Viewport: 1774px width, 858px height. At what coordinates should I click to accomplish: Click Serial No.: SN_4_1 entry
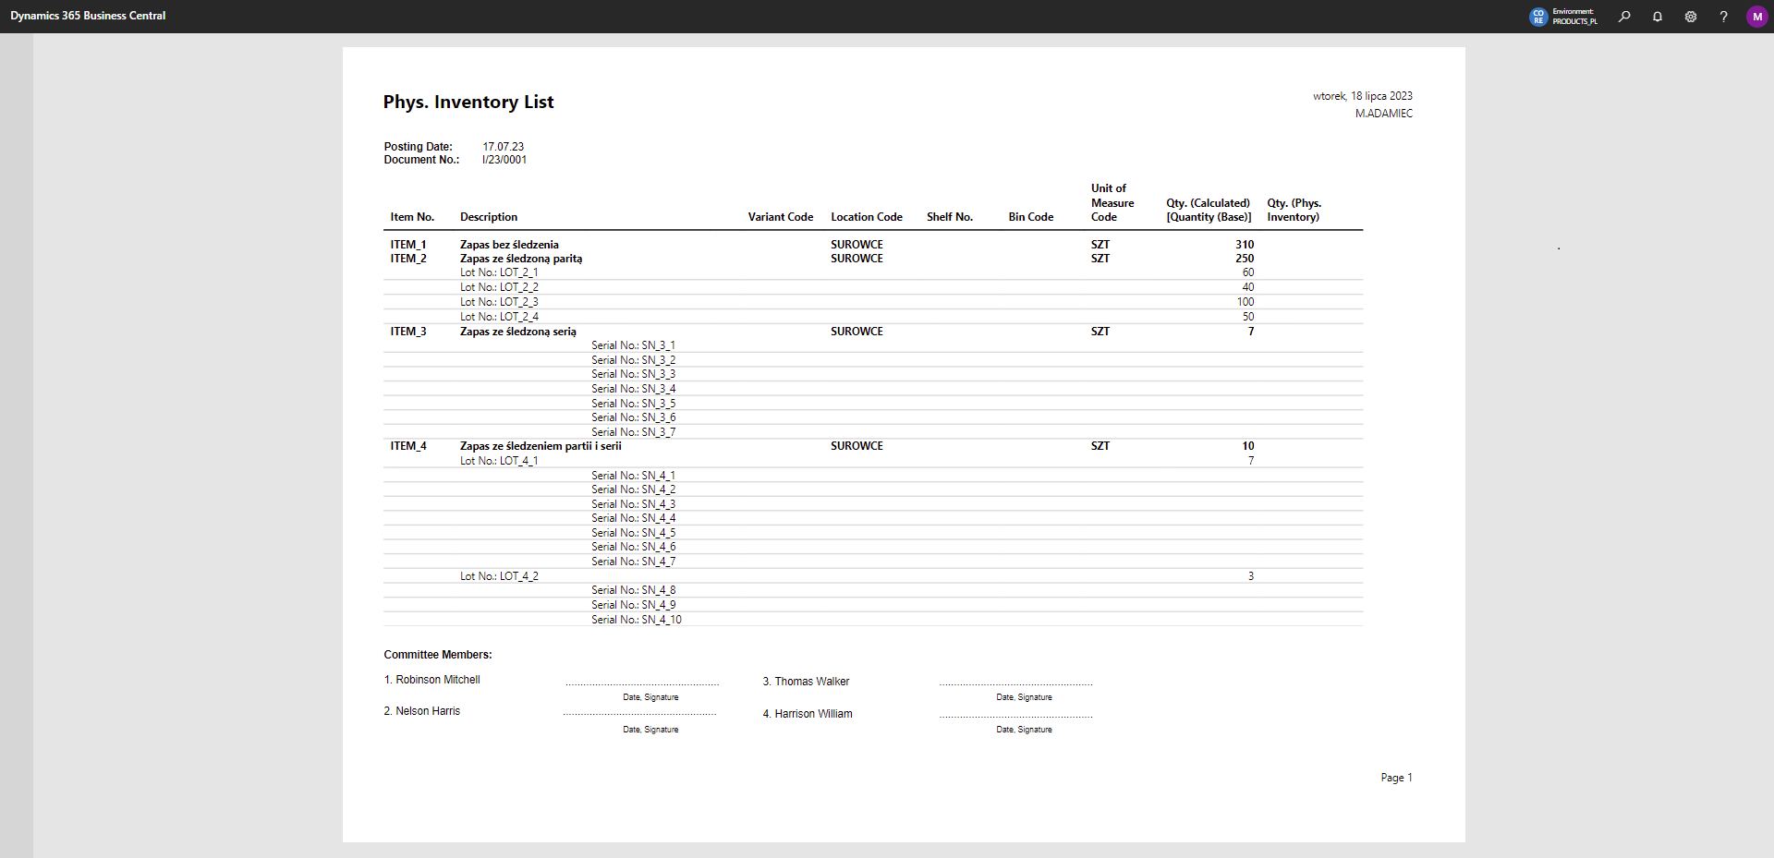[633, 476]
